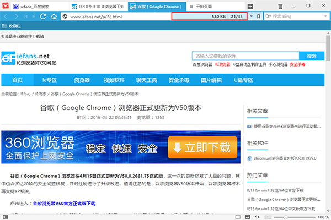Switch to the iefans_百度搜索 tab
This screenshot has height=220, width=331.
click(40, 7)
